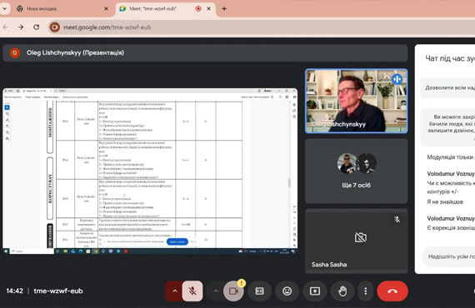Click the muted mic icon on Sasha's tile
Viewport: 475px width, 308px height.
pos(397,220)
